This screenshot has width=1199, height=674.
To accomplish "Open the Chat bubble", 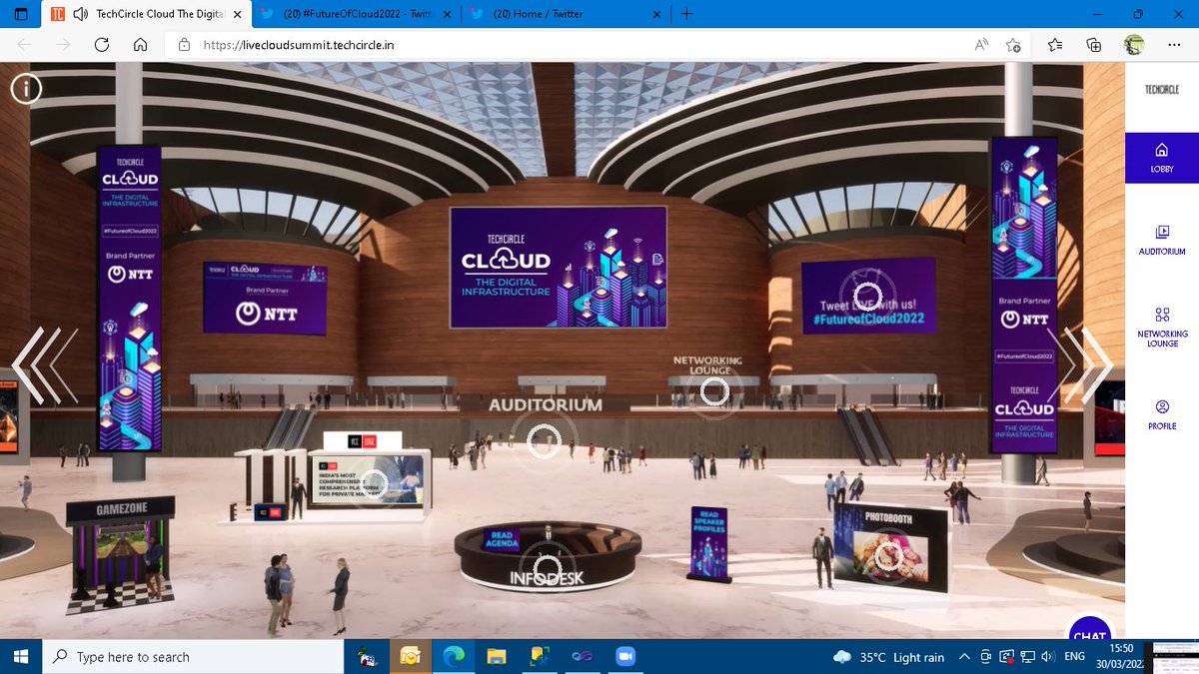I will pos(1089,631).
